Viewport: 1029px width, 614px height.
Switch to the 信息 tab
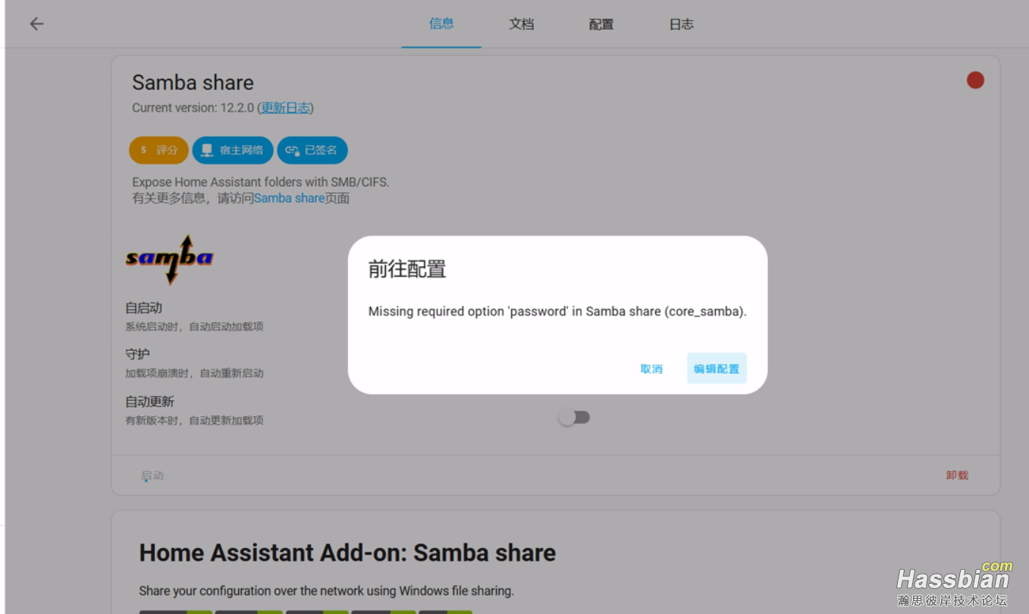[441, 24]
